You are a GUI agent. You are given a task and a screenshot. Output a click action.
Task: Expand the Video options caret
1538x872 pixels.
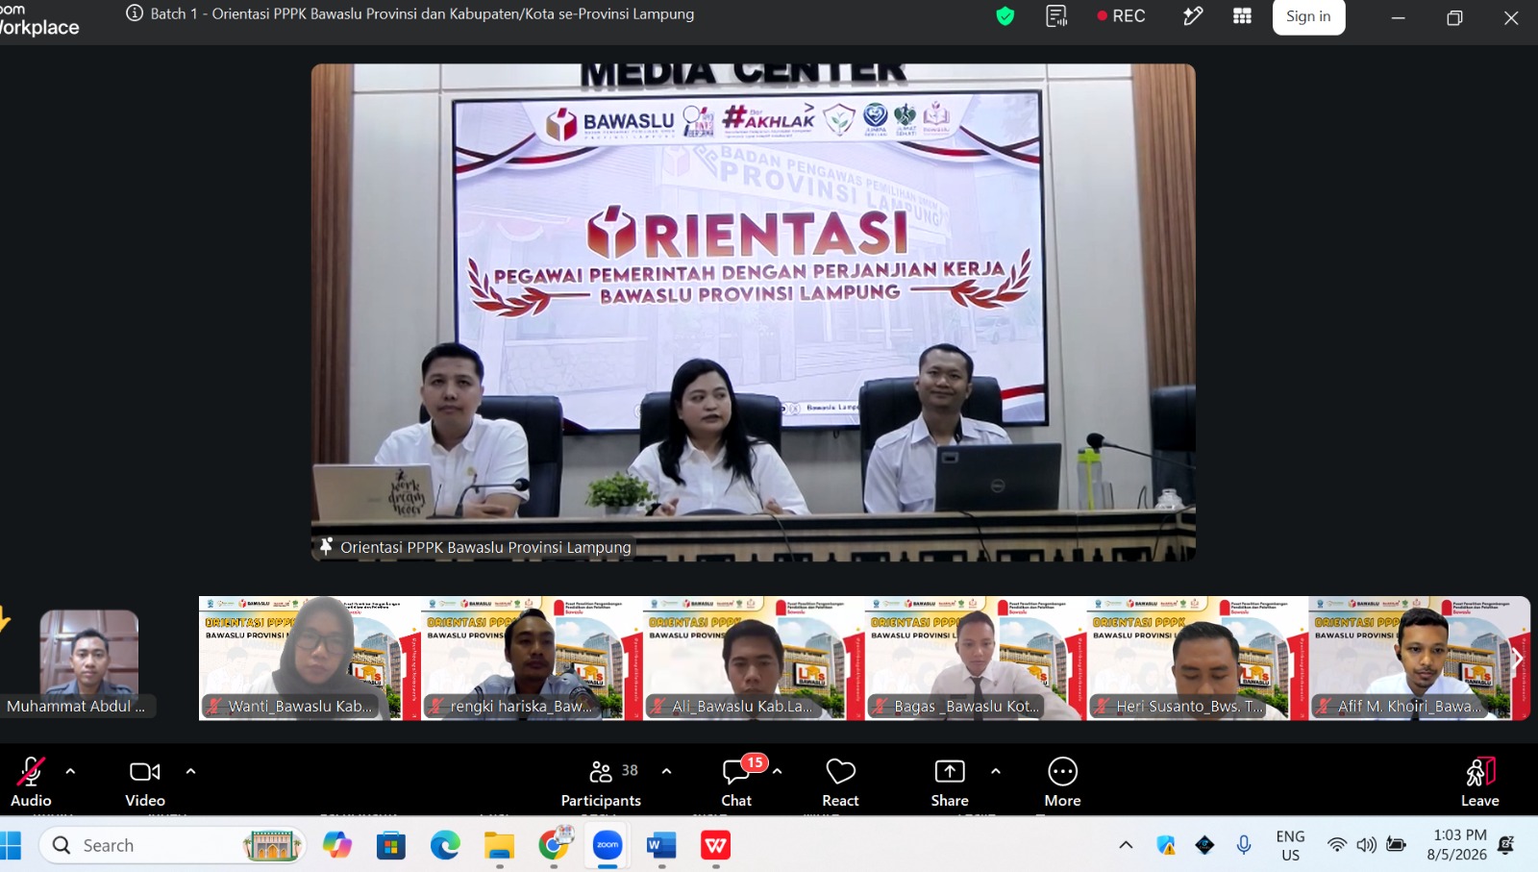(190, 771)
